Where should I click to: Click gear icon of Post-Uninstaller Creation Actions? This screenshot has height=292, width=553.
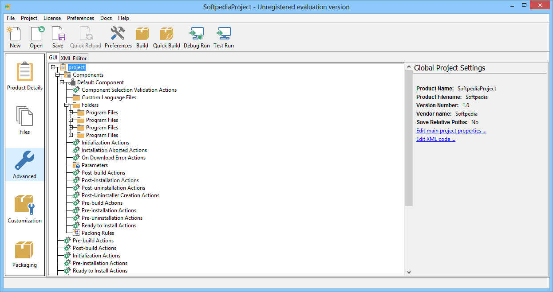tap(76, 195)
